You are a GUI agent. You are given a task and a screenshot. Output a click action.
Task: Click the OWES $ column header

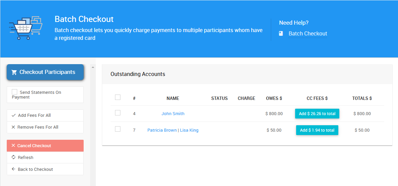point(274,98)
